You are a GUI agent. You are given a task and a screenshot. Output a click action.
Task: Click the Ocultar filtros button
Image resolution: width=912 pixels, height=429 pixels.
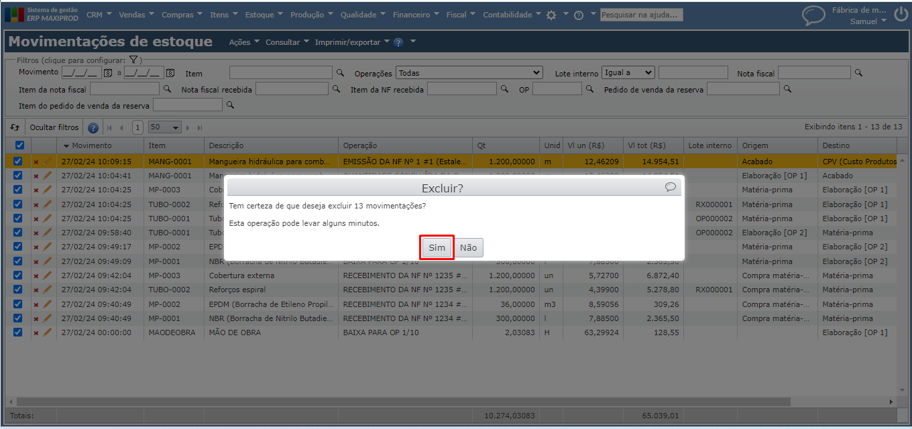tap(54, 127)
